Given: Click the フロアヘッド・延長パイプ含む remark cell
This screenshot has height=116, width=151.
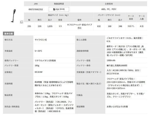Looking at the screenshot, I should click(79, 26).
